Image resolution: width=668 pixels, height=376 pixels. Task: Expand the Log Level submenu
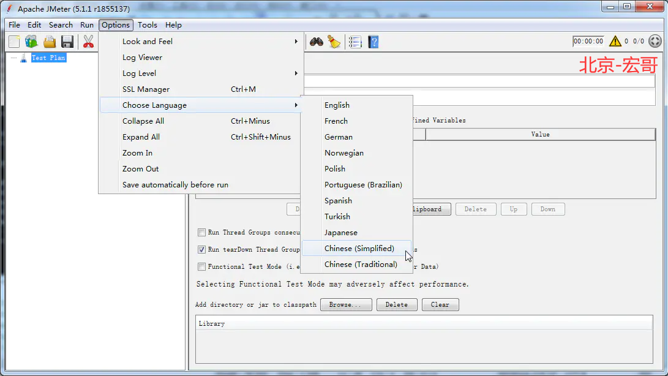tap(201, 73)
